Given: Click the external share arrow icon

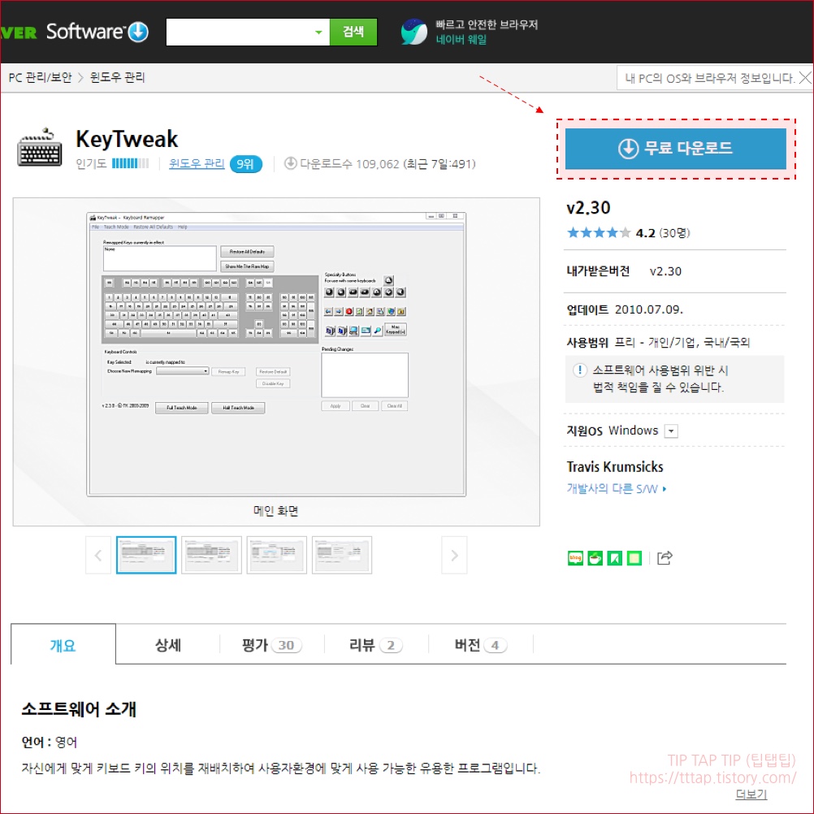Looking at the screenshot, I should point(665,557).
